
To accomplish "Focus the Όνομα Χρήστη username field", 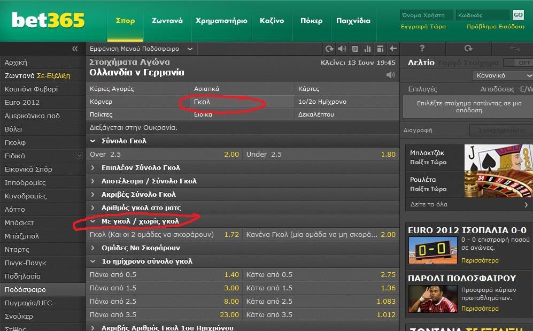I will pos(426,16).
